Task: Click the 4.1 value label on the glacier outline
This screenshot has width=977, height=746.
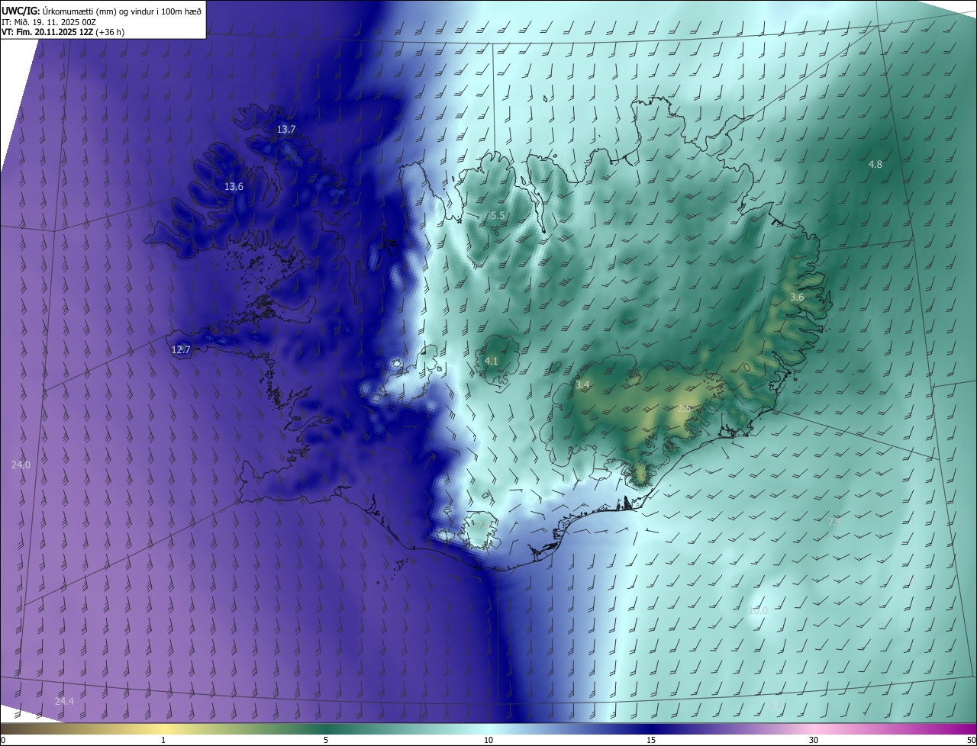Action: point(492,361)
